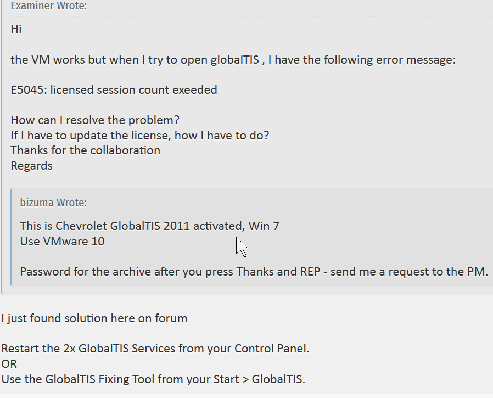Click the 'update the license' question line
This screenshot has width=493, height=398.
pyautogui.click(x=140, y=136)
